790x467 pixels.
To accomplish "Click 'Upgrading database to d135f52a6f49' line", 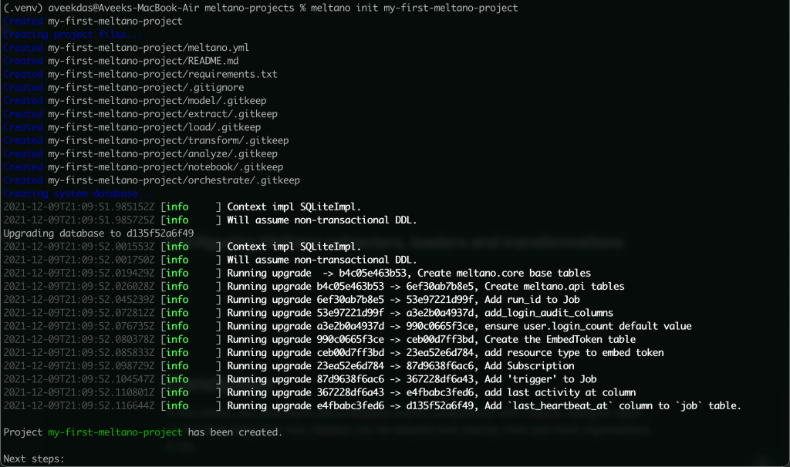I will [99, 233].
